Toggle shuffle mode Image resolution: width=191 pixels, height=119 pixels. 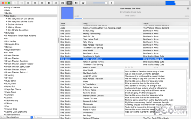[62, 3]
